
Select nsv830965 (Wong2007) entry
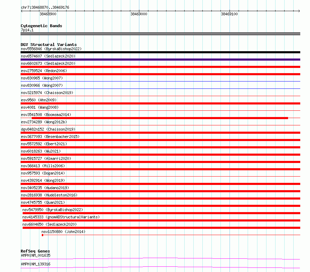(x=42, y=78)
